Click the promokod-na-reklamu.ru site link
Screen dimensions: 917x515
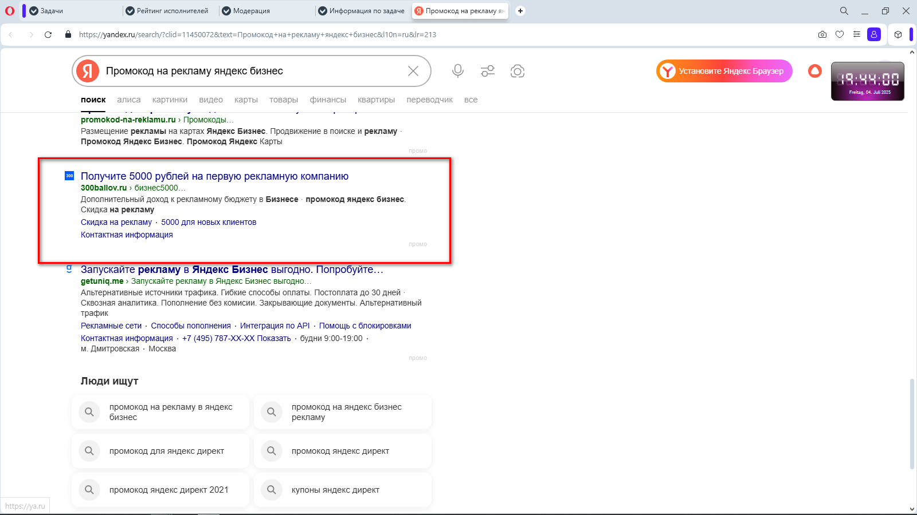pyautogui.click(x=128, y=120)
